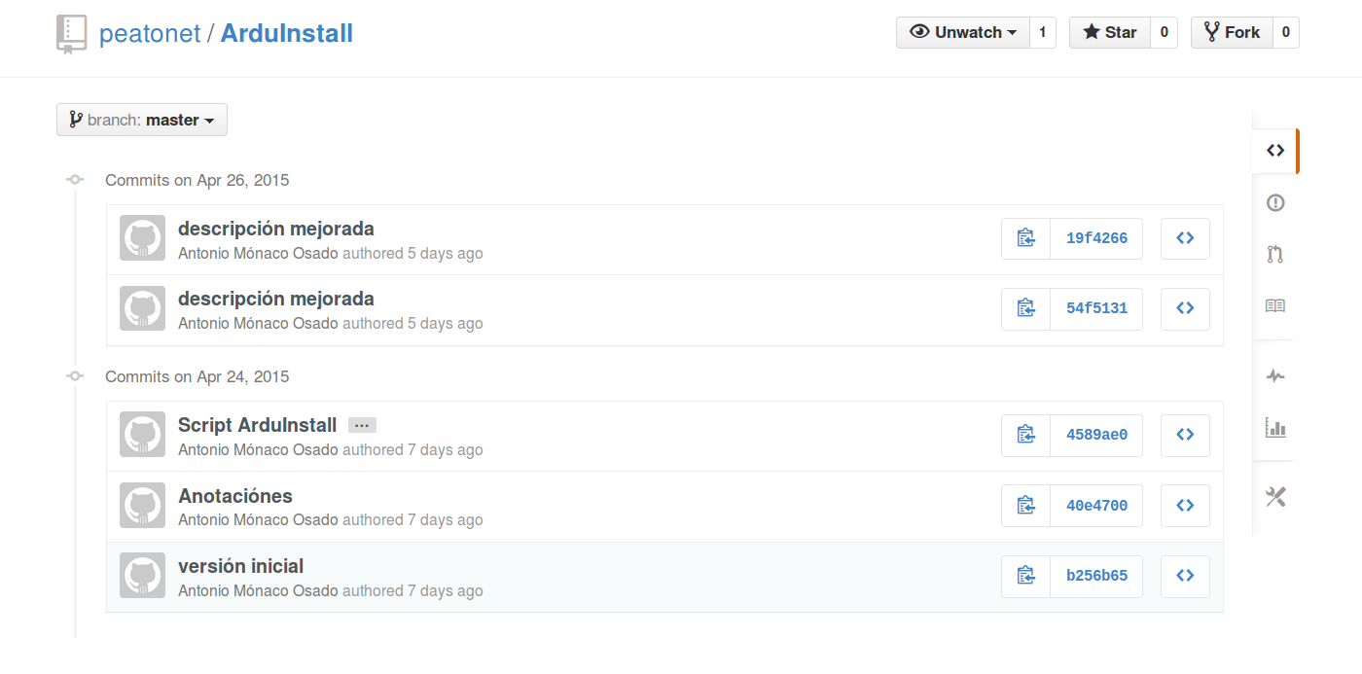Open the peatonet user profile link

pyautogui.click(x=150, y=33)
